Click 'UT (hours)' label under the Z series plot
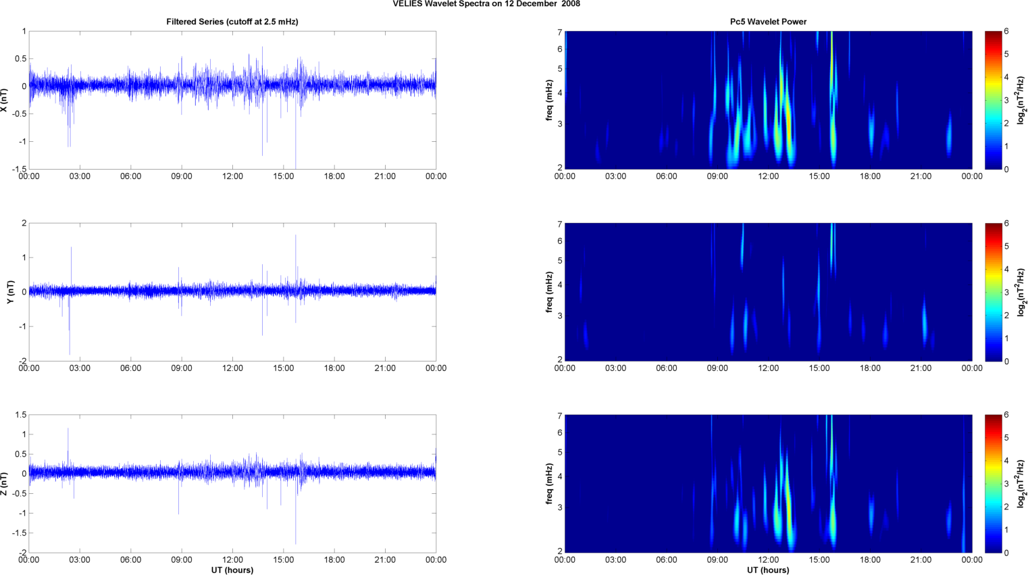Screen dimensions: 1028x575 click(232, 570)
